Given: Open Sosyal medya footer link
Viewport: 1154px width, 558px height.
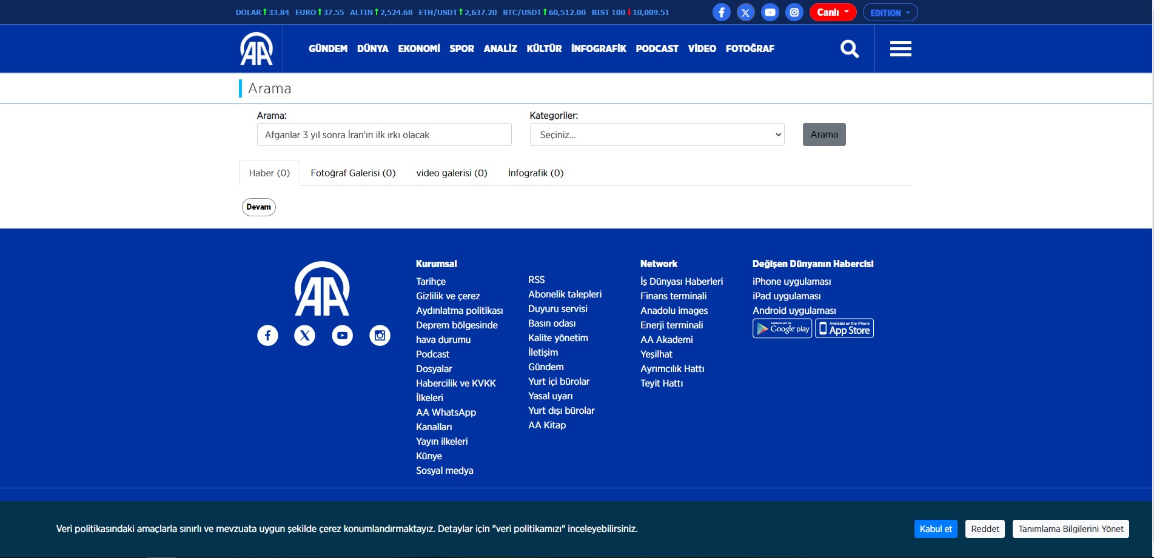Looking at the screenshot, I should click(444, 471).
